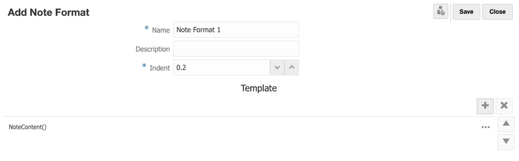Move the template row up with the triangle

click(506, 124)
